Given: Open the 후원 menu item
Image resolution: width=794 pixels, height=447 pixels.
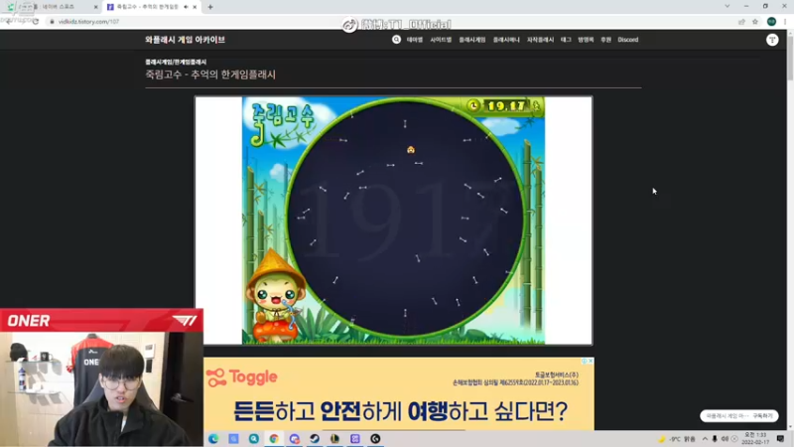Looking at the screenshot, I should 605,40.
